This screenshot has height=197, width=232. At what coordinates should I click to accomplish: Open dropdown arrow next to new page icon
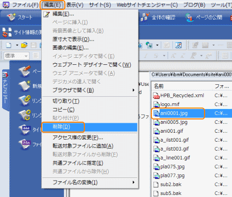pos(17,45)
